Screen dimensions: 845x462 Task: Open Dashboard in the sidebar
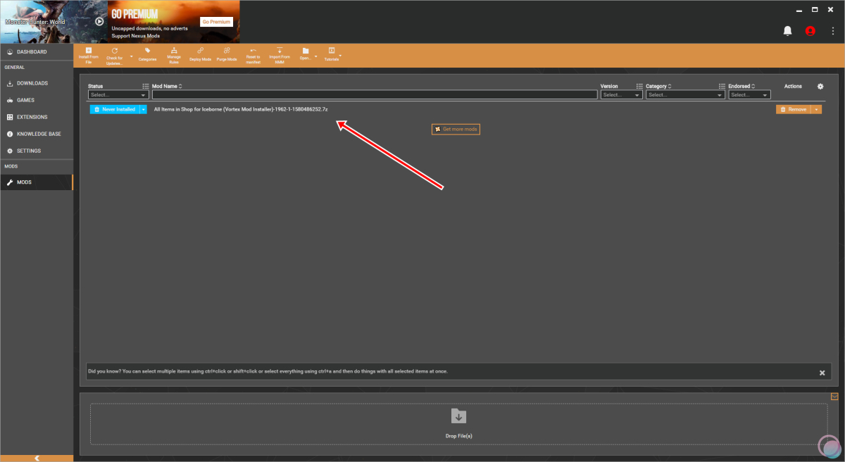(37, 52)
